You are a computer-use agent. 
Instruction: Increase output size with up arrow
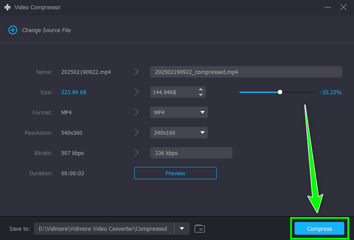click(201, 89)
